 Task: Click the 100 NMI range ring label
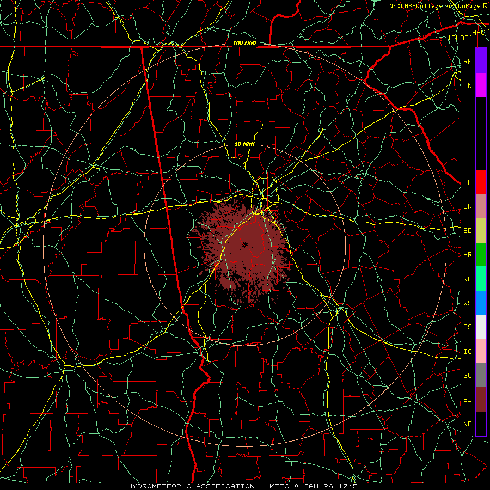tap(244, 43)
